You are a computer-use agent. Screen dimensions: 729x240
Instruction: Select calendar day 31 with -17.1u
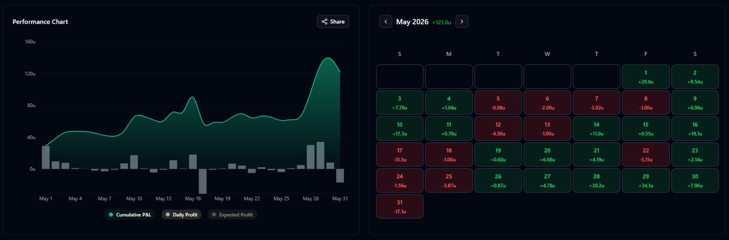399,207
